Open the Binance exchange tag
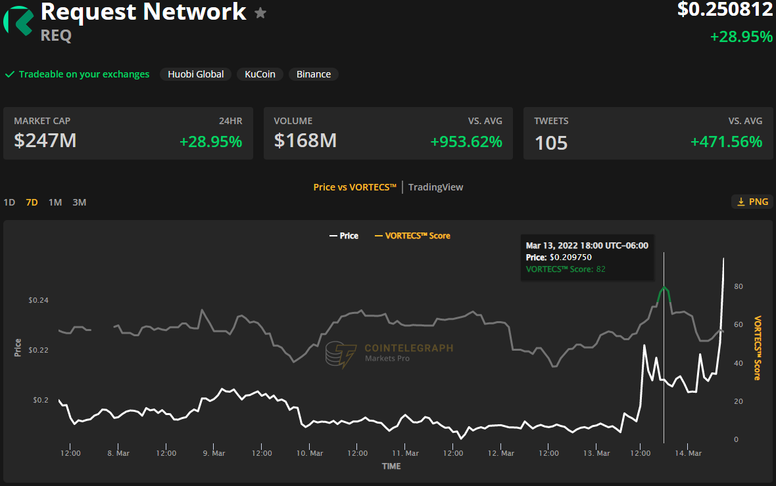 (314, 74)
